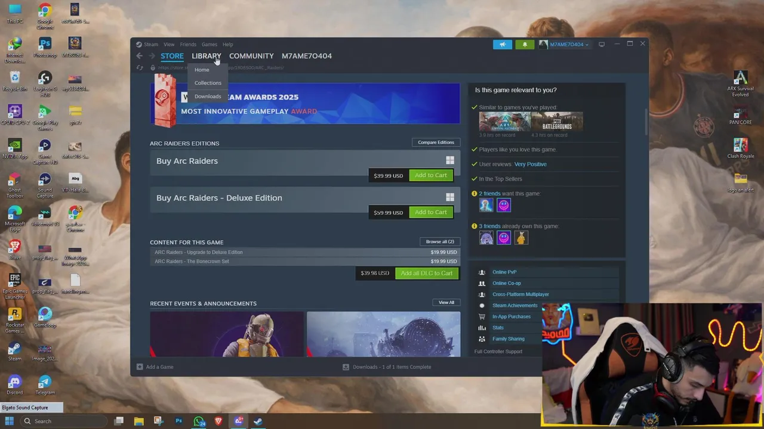
Task: Select the NVIDIA App desktop icon
Action: pos(15,150)
